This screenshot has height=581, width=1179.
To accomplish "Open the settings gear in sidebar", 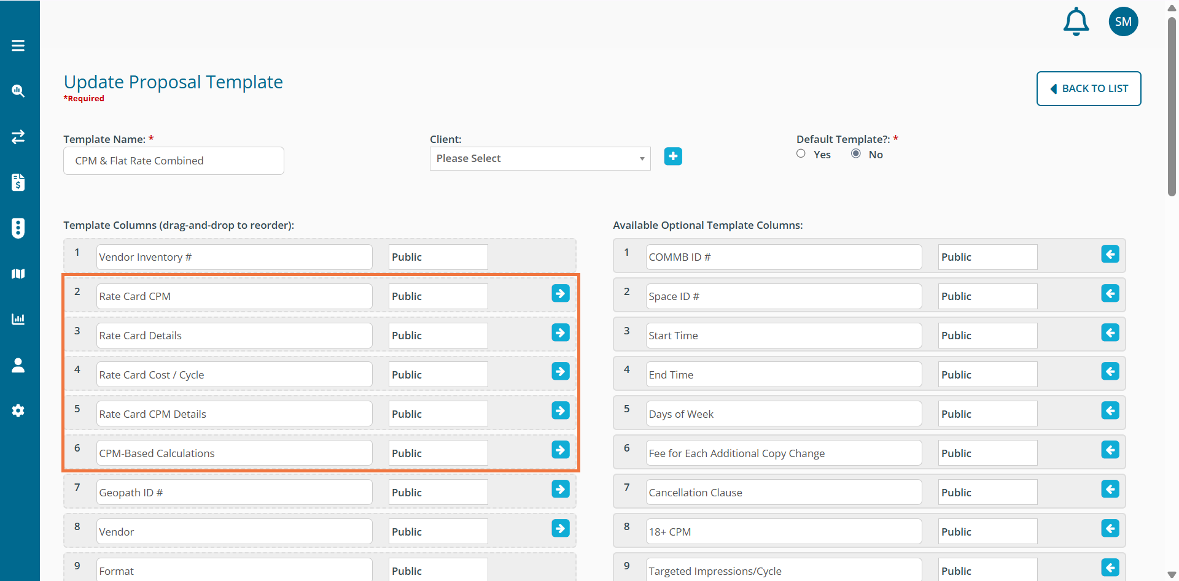I will [18, 410].
